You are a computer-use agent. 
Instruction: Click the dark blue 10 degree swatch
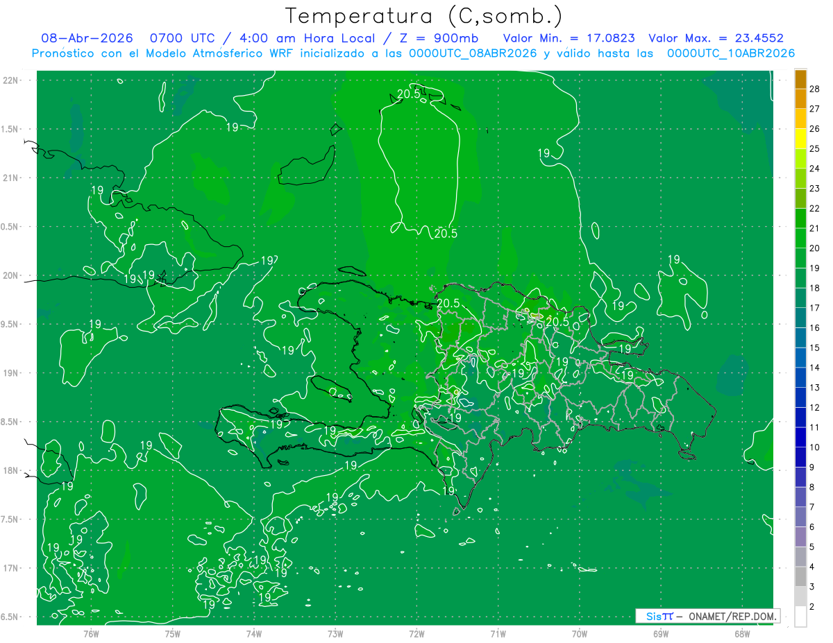coord(800,437)
